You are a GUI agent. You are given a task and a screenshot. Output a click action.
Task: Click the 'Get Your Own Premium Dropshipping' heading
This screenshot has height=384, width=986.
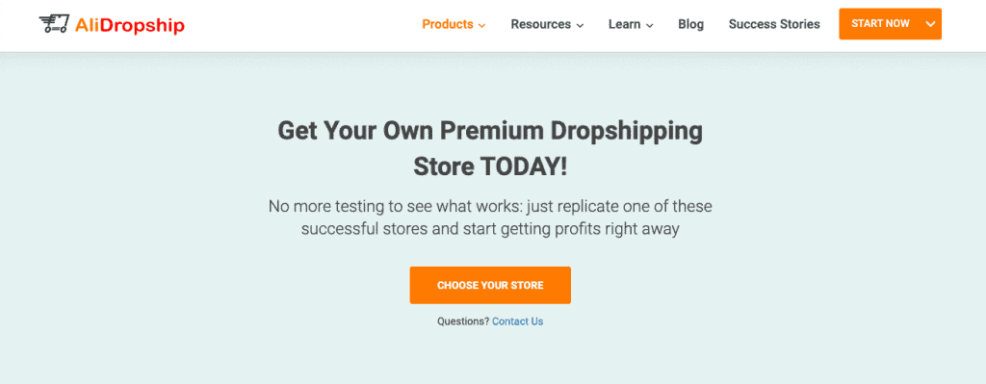click(x=490, y=131)
